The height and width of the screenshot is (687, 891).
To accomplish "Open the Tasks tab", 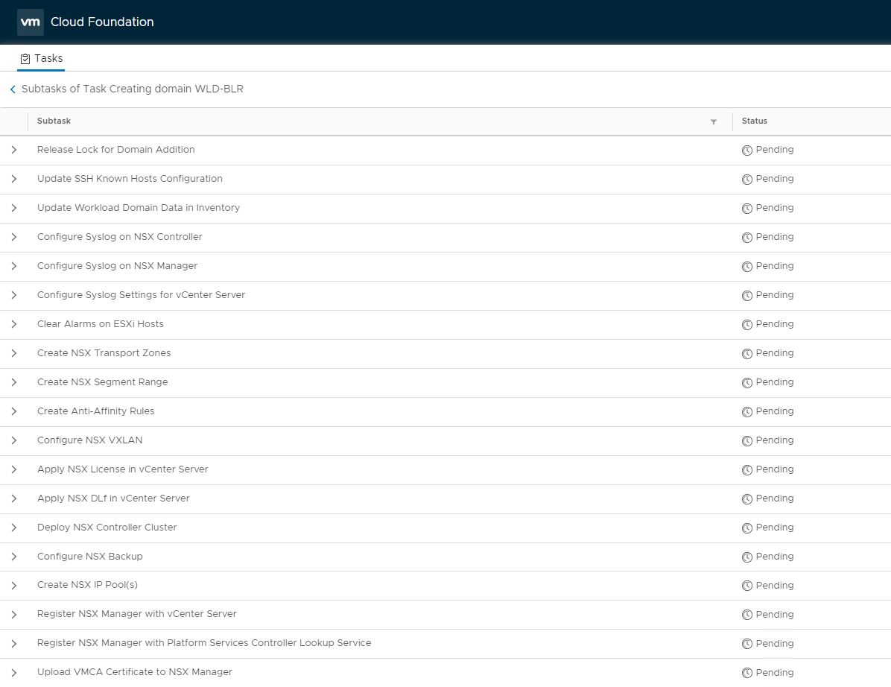I will click(42, 59).
